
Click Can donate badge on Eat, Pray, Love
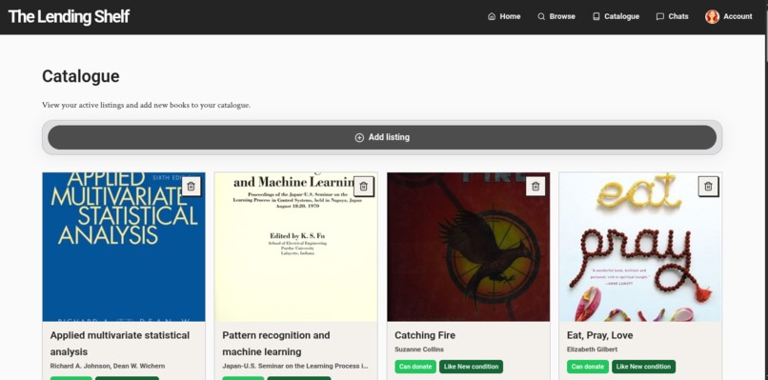tap(588, 367)
